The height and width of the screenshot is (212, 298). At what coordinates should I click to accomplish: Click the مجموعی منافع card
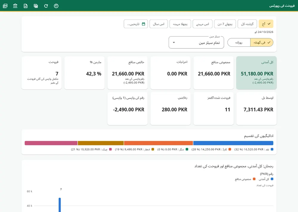coord(213,73)
